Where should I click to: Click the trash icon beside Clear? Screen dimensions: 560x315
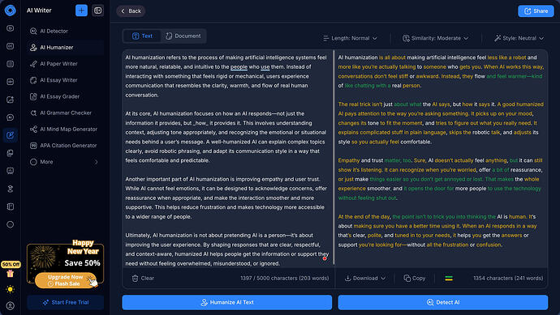click(135, 279)
